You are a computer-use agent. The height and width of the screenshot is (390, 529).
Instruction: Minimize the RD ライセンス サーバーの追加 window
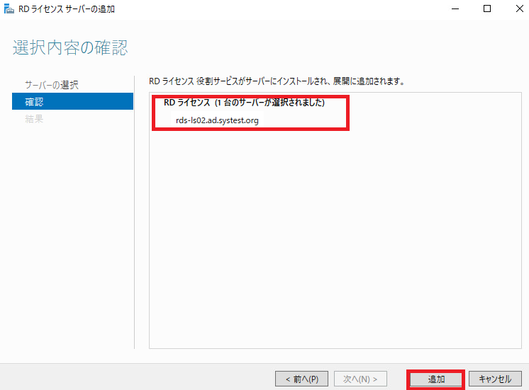click(455, 8)
